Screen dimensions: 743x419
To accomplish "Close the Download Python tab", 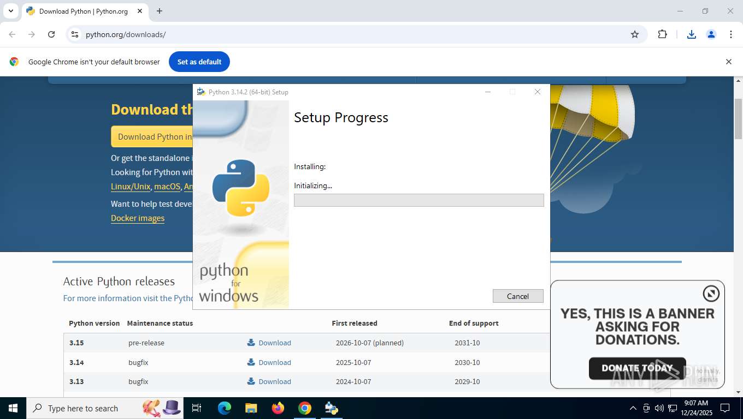I will pos(139,11).
